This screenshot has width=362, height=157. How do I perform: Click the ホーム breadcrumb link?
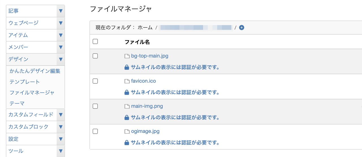pos(145,28)
